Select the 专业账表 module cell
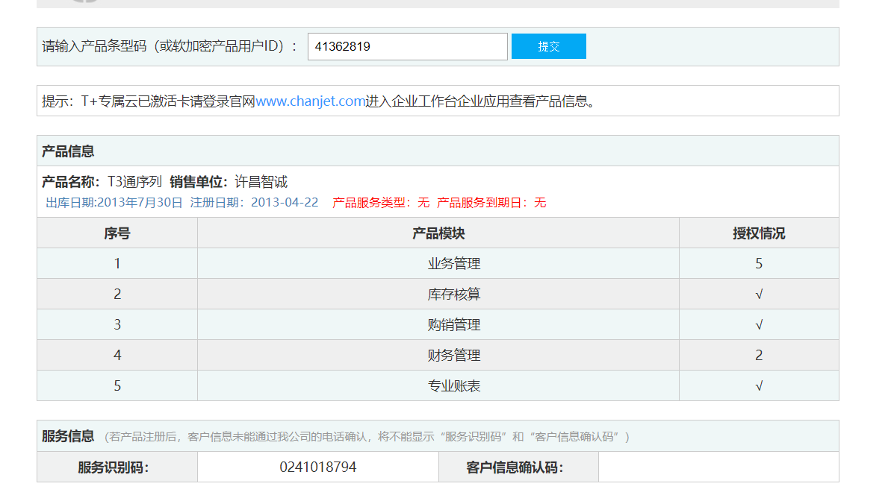The image size is (894, 504). pos(438,385)
